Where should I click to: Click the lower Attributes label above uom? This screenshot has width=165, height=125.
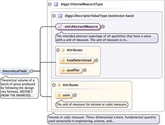point(70,85)
